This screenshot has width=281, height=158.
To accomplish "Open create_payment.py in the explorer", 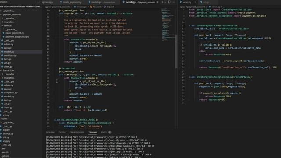I will pyautogui.click(x=14, y=33).
